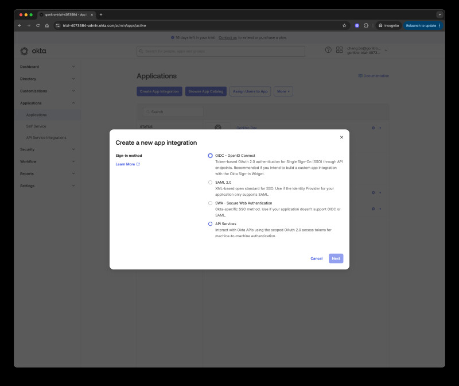459x386 pixels.
Task: Select OIDC - OpenID Connect radio option
Action: point(210,156)
